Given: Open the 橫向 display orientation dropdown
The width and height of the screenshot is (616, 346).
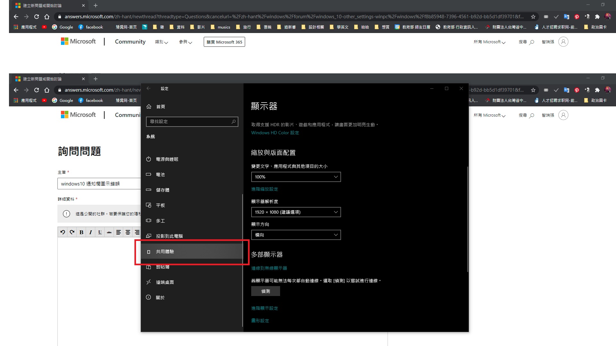Looking at the screenshot, I should pyautogui.click(x=296, y=235).
